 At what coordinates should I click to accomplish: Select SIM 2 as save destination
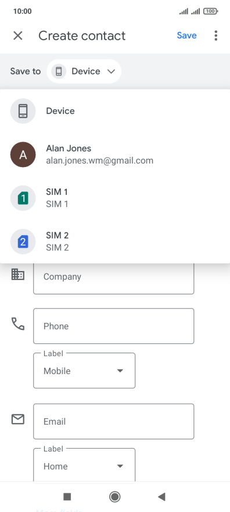[115, 241]
